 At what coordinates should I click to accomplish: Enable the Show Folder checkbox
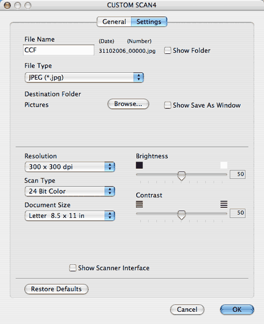click(x=167, y=51)
